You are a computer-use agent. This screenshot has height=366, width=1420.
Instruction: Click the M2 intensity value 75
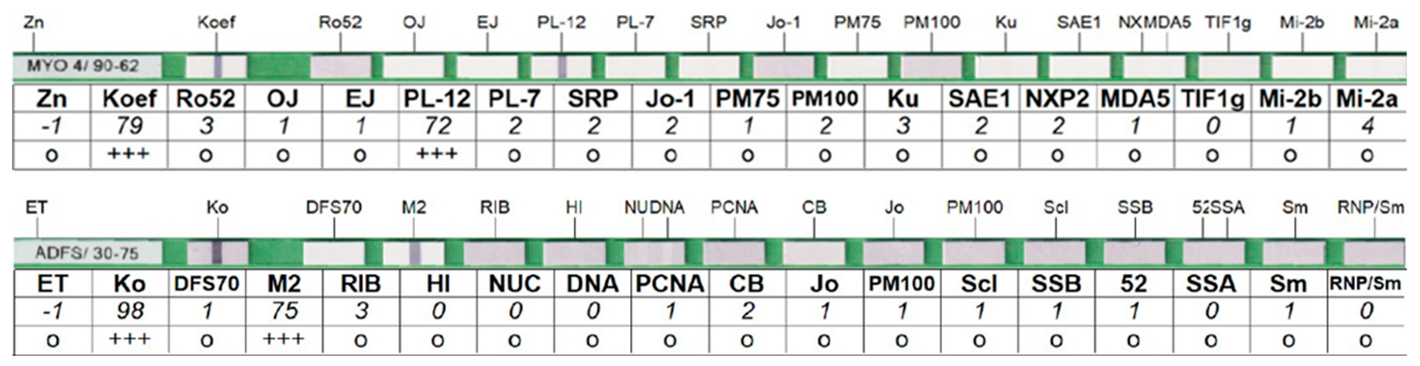pos(284,311)
